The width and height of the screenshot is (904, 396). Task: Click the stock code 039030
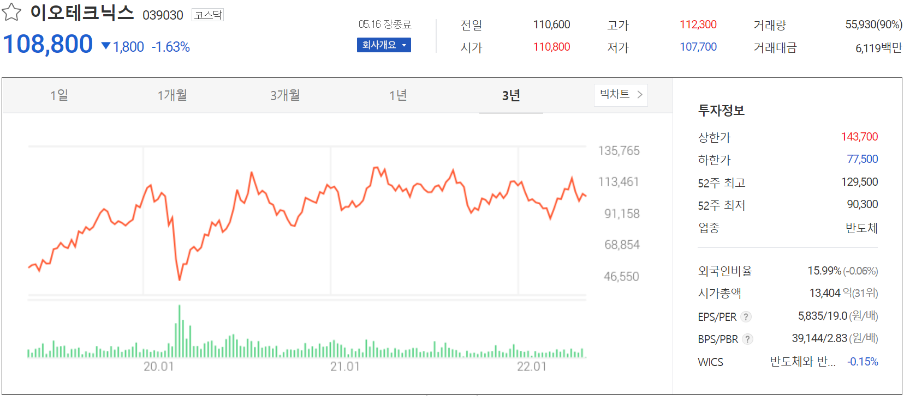pos(163,15)
